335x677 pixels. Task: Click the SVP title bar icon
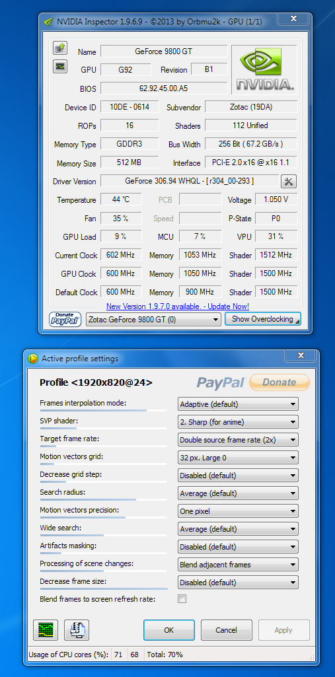[x=33, y=359]
